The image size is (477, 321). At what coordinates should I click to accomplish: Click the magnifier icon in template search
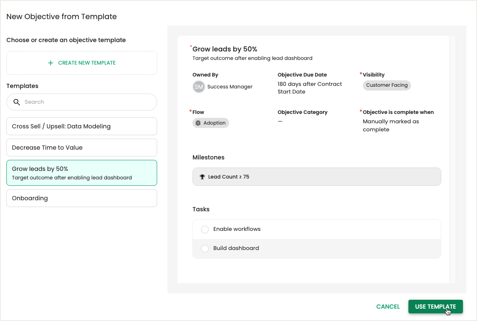coord(17,102)
